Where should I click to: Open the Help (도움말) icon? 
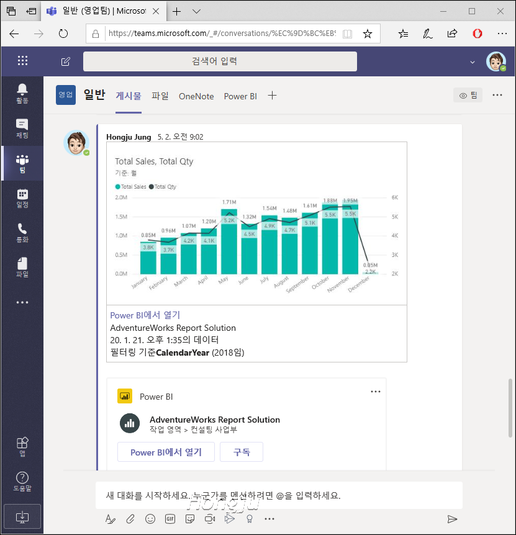point(22,481)
